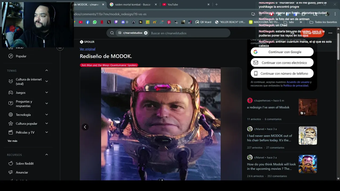Collapse the RECURSOS section
Screen dimensions: 340x191
tap(47, 155)
